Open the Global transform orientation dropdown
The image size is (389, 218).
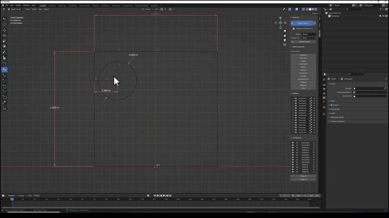point(148,9)
